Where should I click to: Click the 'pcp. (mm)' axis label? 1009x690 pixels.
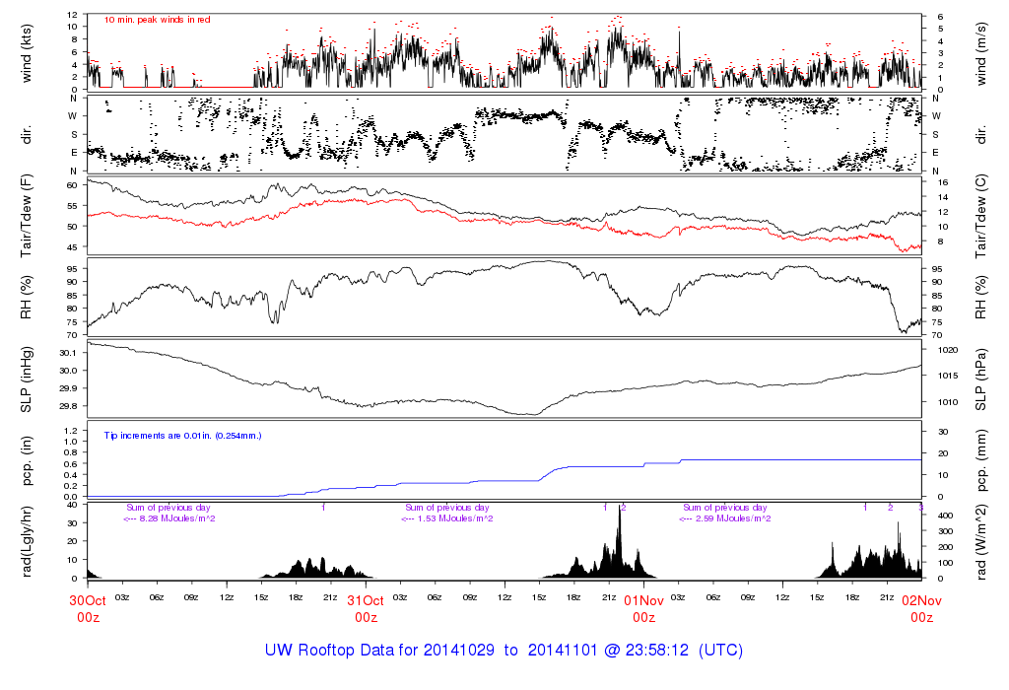[980, 461]
